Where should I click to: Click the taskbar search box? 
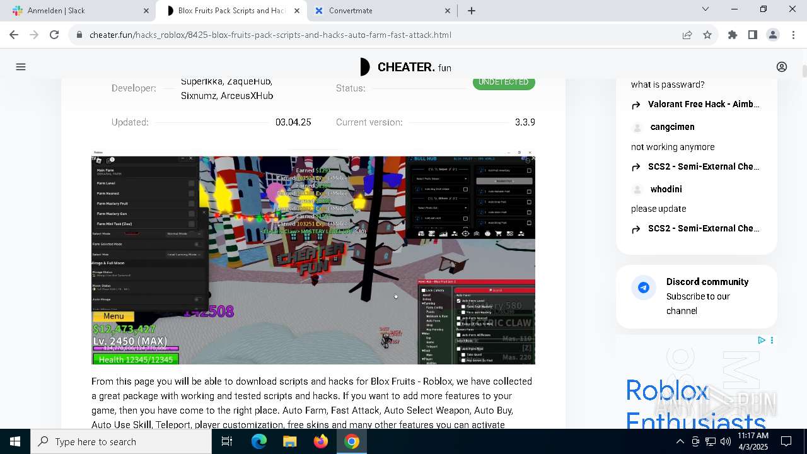coord(121,441)
